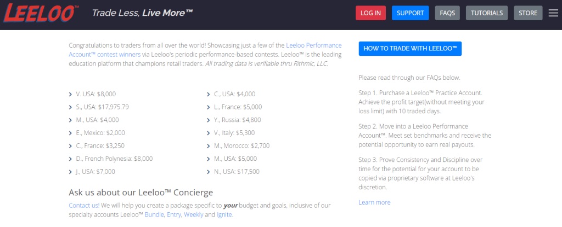Go to the FAQS section
Image resolution: width=562 pixels, height=227 pixels.
(x=447, y=13)
